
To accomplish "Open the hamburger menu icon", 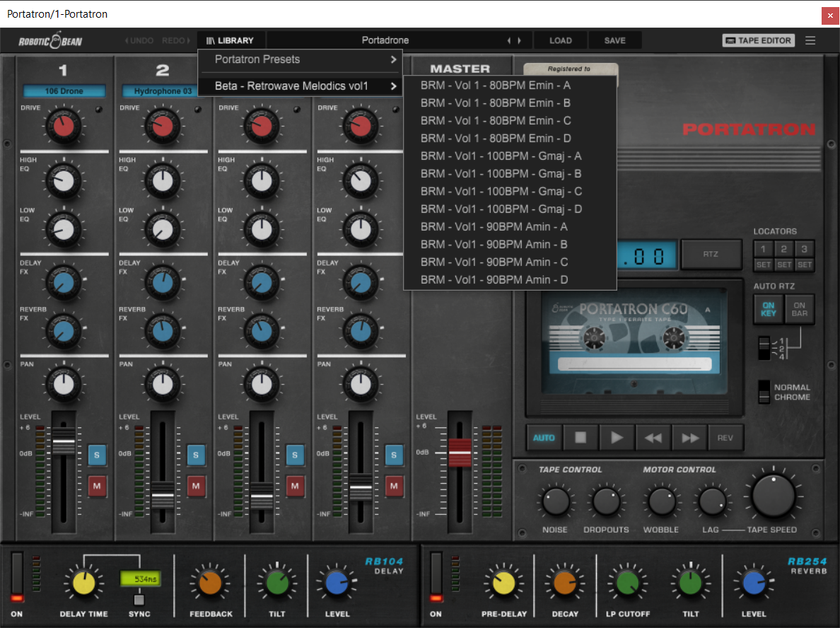I will click(x=810, y=40).
